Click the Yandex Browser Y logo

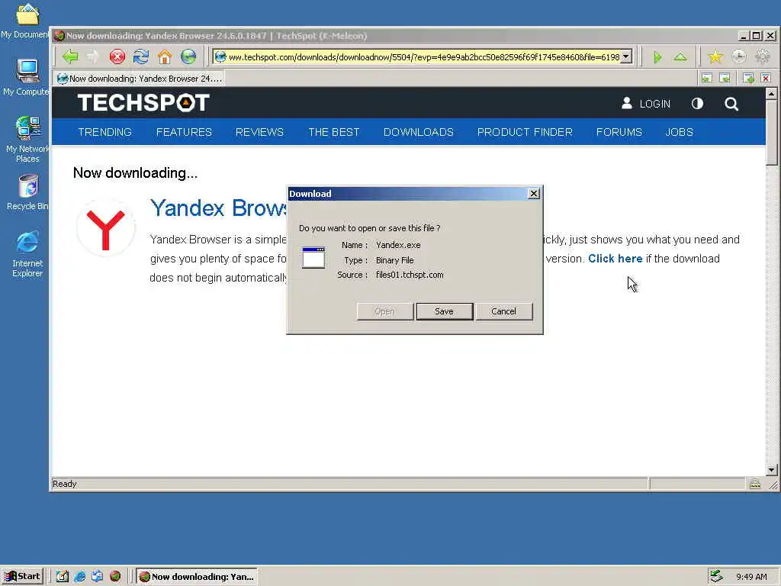pos(105,228)
